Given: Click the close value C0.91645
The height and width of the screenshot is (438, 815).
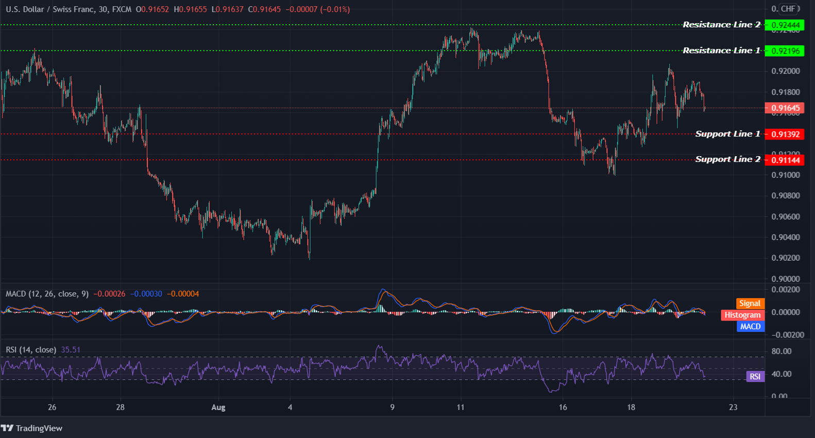Looking at the screenshot, I should [264, 9].
